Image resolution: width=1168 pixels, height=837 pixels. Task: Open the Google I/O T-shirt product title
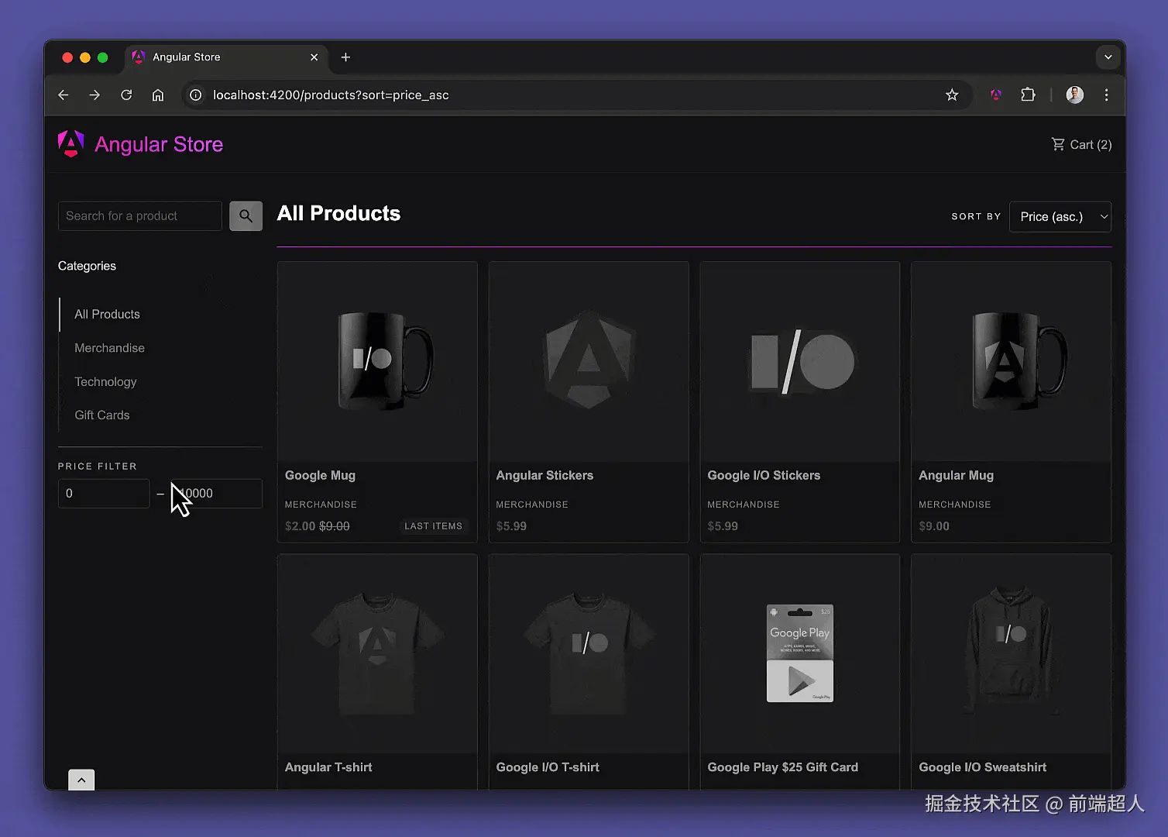[x=548, y=767]
